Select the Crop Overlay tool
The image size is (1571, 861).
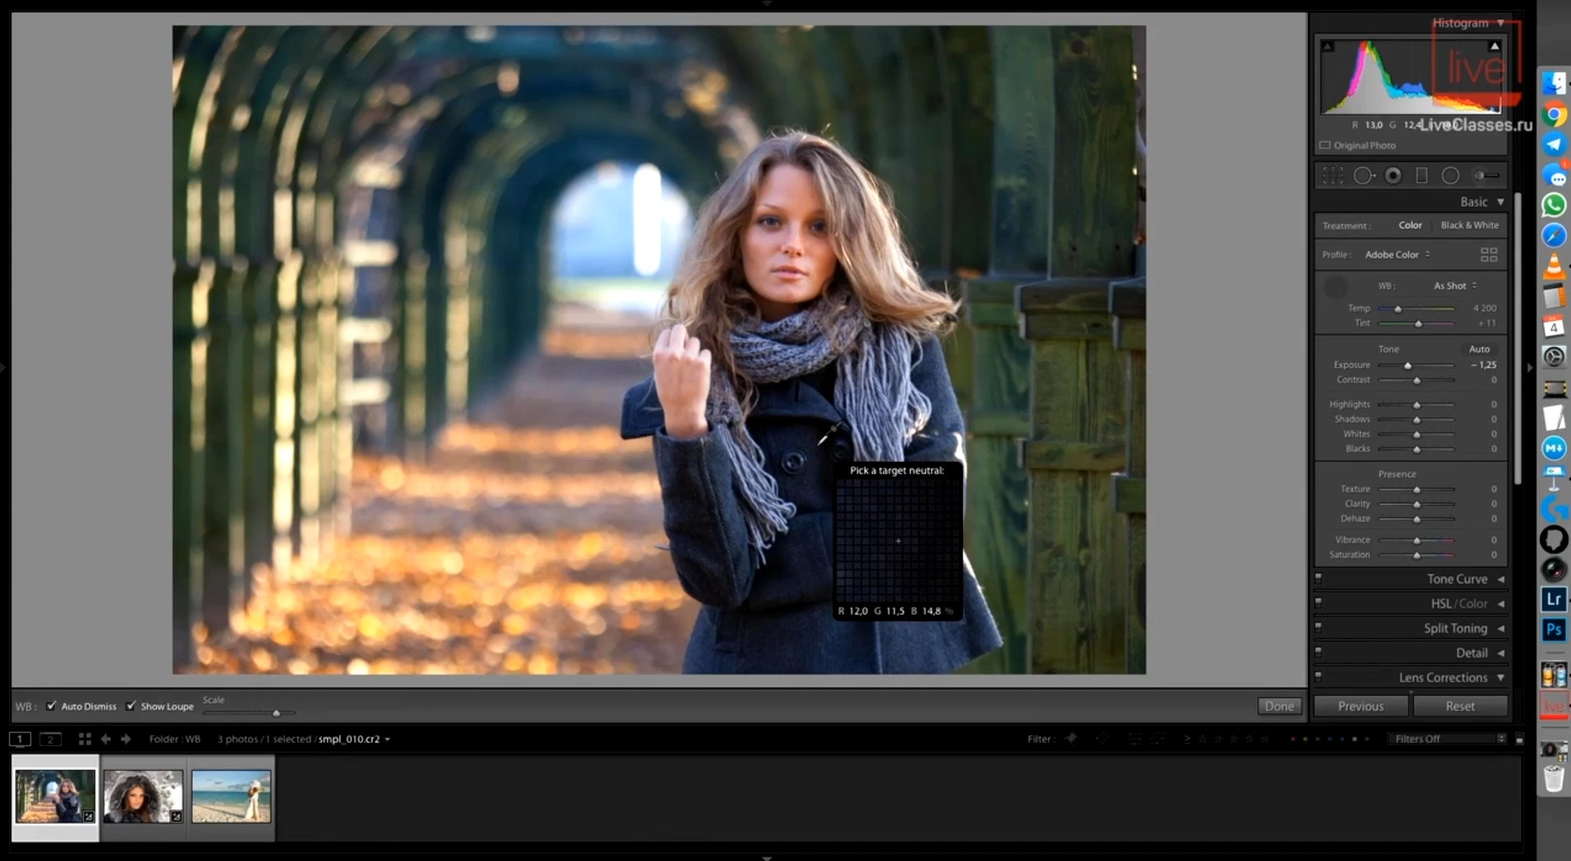[x=1333, y=176]
